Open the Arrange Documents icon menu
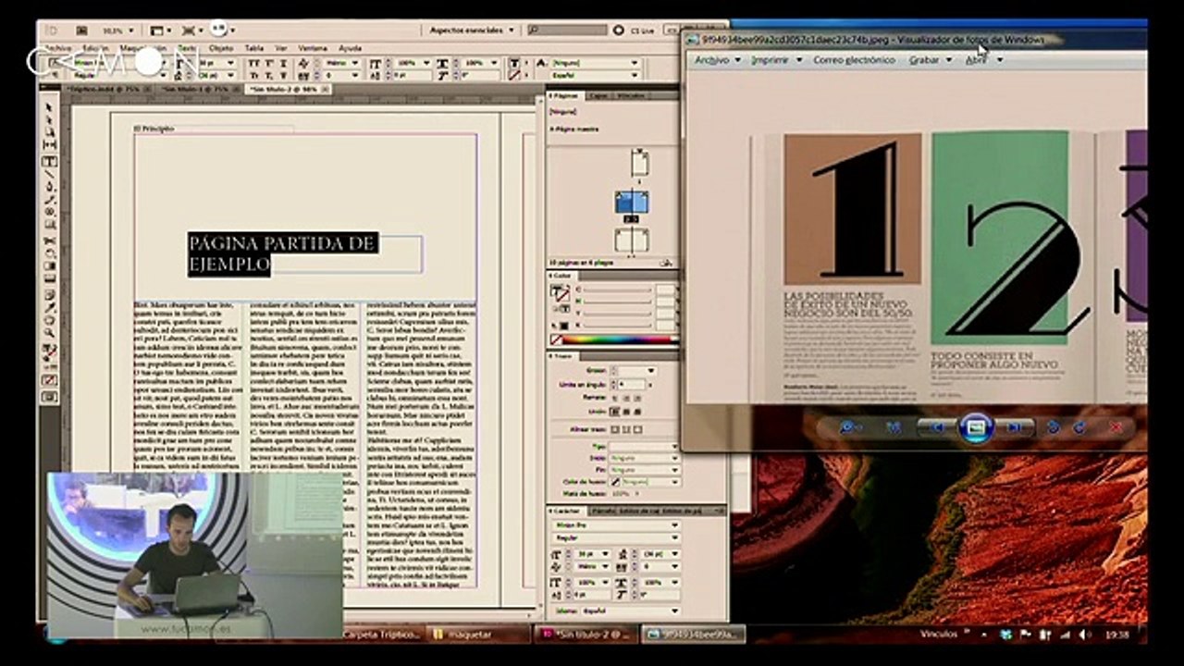 pos(222,31)
